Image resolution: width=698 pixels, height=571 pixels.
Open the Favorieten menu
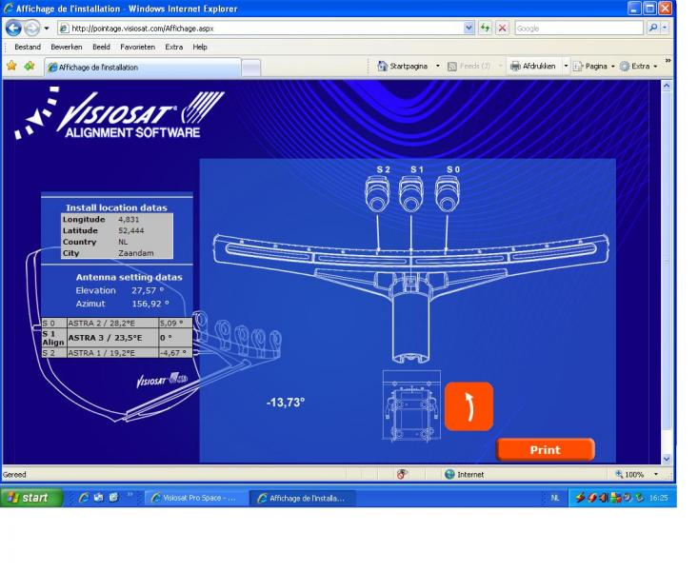pyautogui.click(x=137, y=47)
